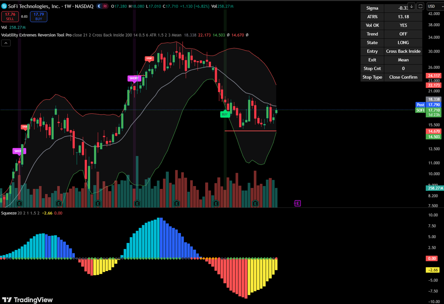
Task: Select the Squeeze indicator legend
Action: 9,213
